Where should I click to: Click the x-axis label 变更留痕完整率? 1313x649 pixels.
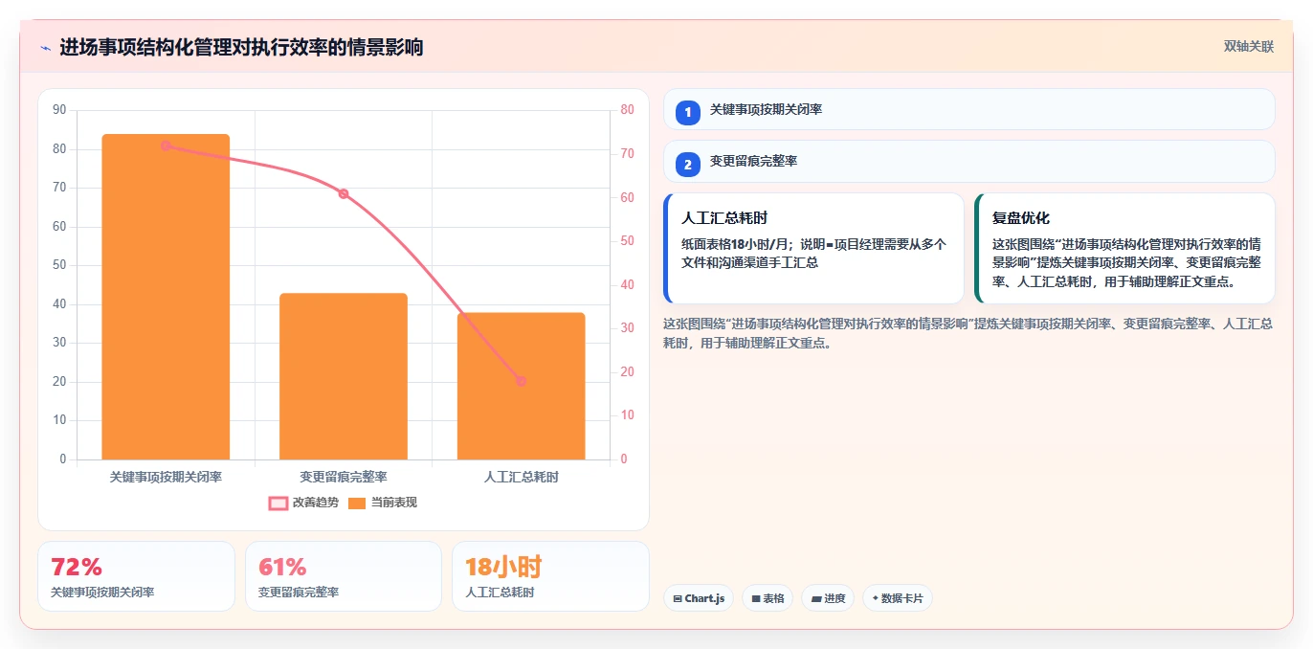(344, 477)
